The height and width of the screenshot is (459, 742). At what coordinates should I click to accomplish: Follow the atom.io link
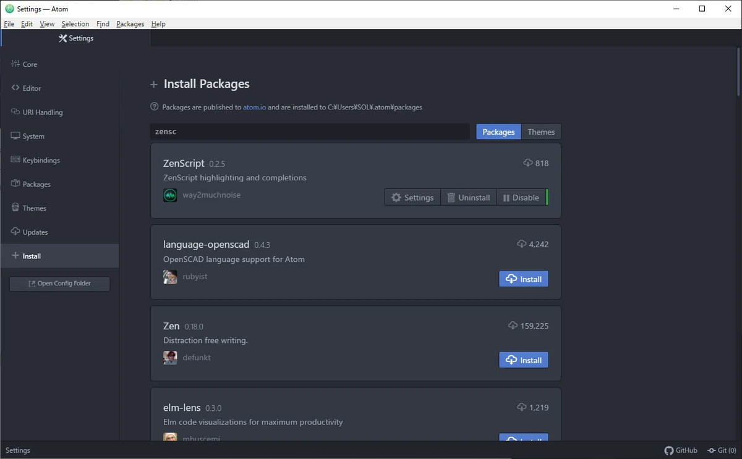(x=254, y=107)
